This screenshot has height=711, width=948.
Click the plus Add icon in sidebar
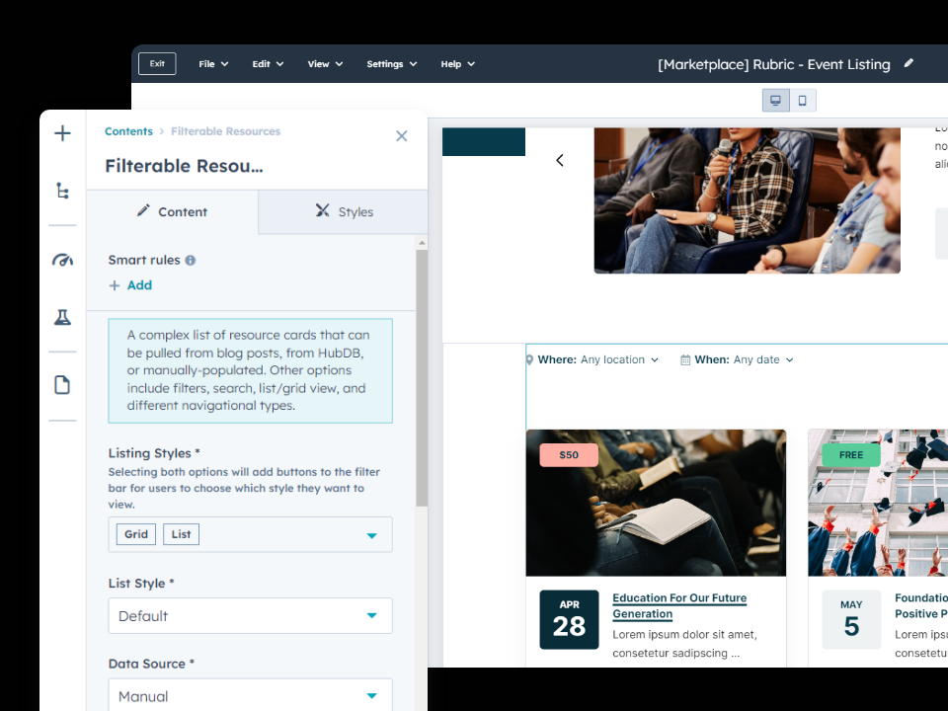click(x=62, y=133)
